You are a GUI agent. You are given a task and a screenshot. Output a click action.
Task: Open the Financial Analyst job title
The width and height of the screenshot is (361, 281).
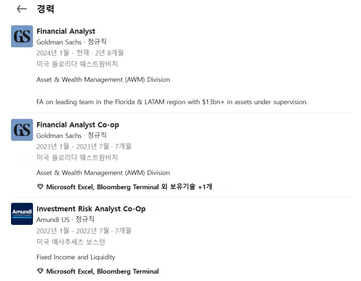tap(66, 31)
